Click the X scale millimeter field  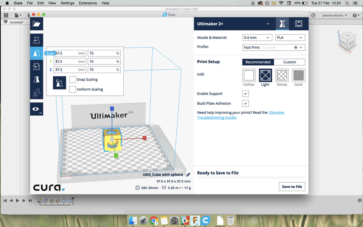pos(70,53)
